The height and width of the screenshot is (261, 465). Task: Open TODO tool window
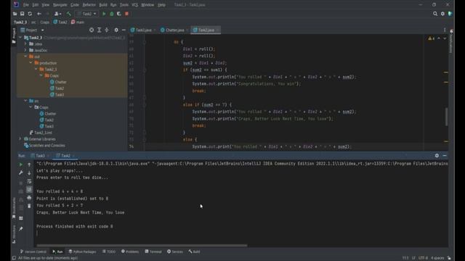click(x=109, y=252)
